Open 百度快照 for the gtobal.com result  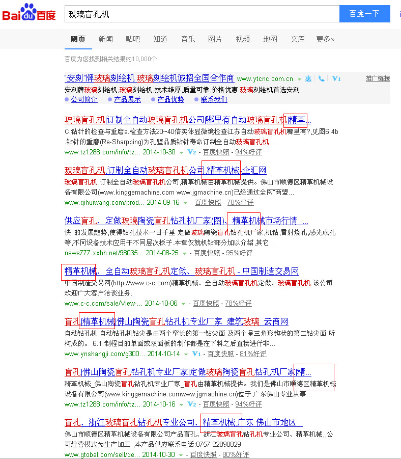coord(203,454)
